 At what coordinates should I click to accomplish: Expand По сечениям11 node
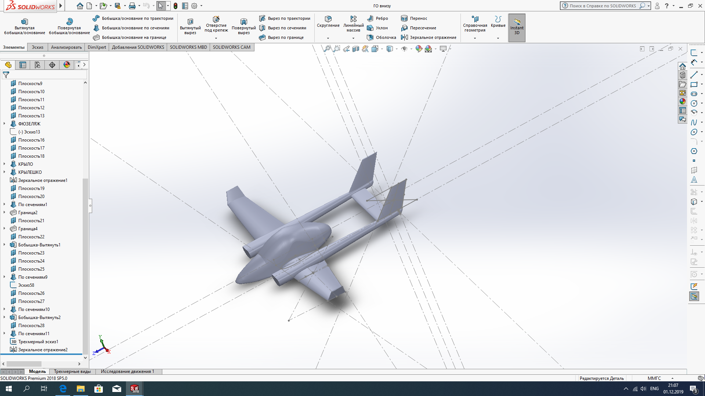pyautogui.click(x=4, y=334)
